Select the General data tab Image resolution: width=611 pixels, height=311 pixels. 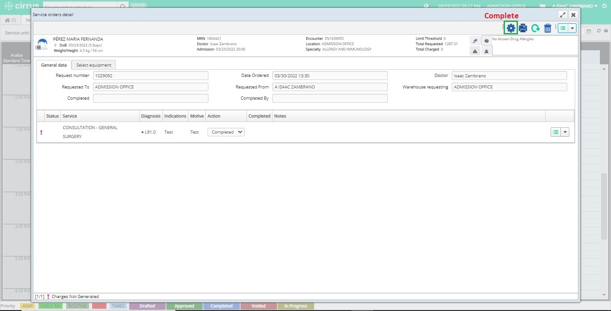pos(54,65)
